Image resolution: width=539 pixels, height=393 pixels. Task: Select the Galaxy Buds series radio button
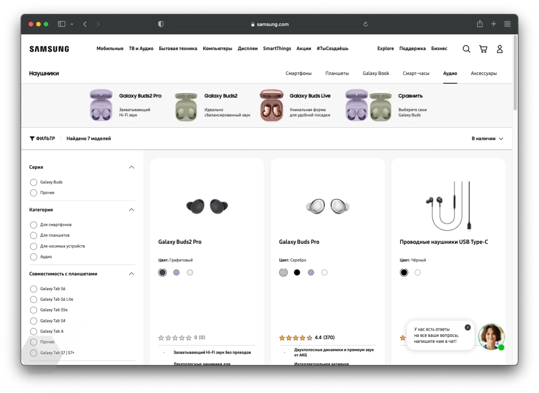[x=33, y=182]
